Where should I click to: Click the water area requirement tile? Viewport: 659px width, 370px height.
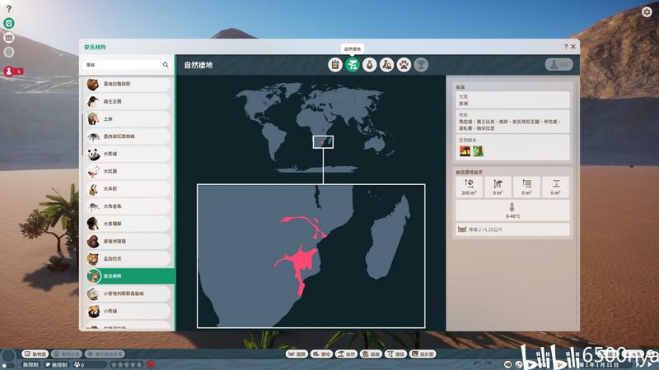[x=526, y=187]
